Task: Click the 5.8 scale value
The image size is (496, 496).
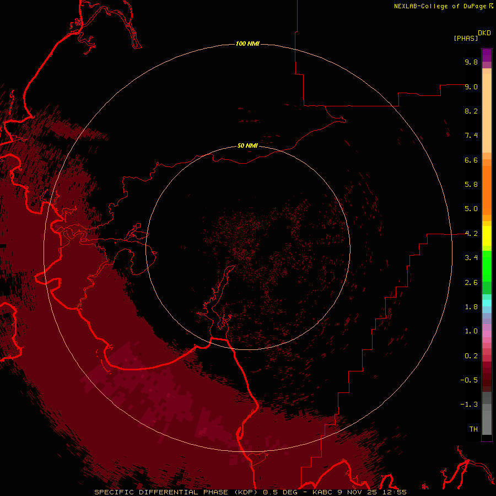Action: tap(471, 185)
